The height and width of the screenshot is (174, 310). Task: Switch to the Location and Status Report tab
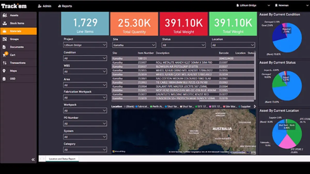click(x=62, y=159)
